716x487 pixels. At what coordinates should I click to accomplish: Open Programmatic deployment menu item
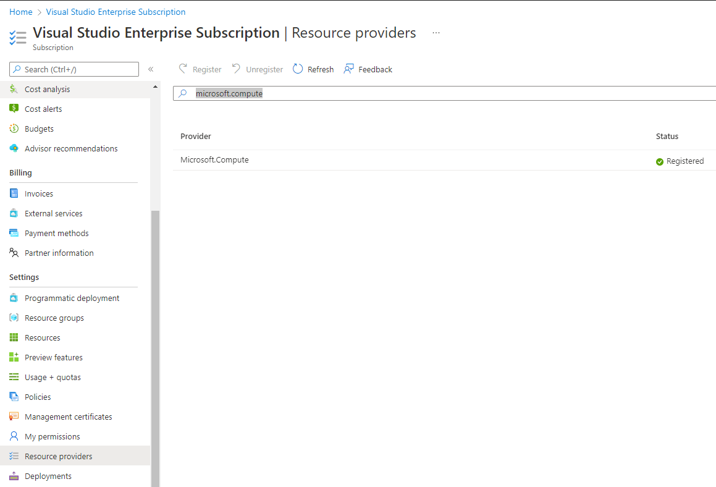pyautogui.click(x=75, y=298)
